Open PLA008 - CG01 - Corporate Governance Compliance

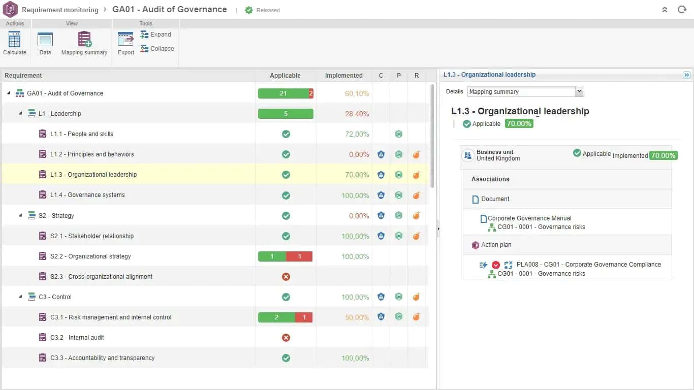tap(589, 265)
